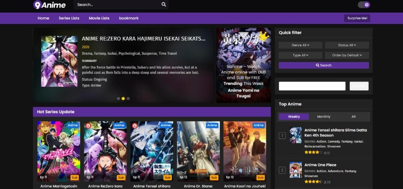The width and height of the screenshot is (403, 189).
Task: Open Movie Lists menu
Action: (x=99, y=18)
